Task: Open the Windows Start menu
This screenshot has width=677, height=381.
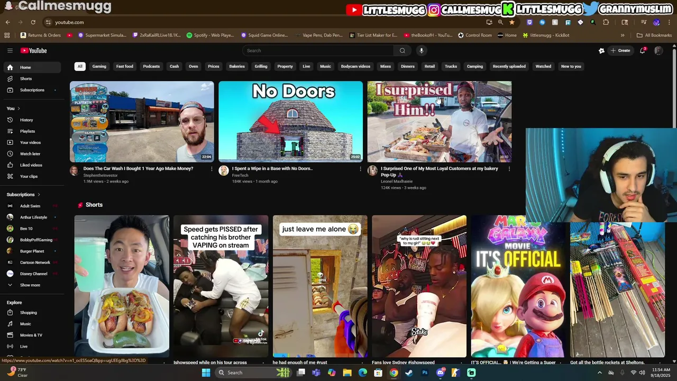Action: (x=206, y=373)
